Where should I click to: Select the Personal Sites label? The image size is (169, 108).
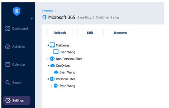coord(66,79)
